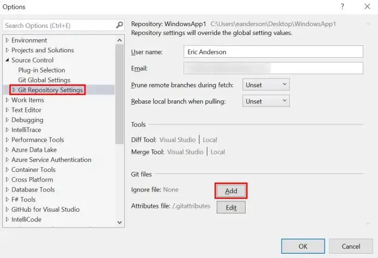Expand Git Repository Settings arrow
The image size is (378, 258).
pos(14,90)
